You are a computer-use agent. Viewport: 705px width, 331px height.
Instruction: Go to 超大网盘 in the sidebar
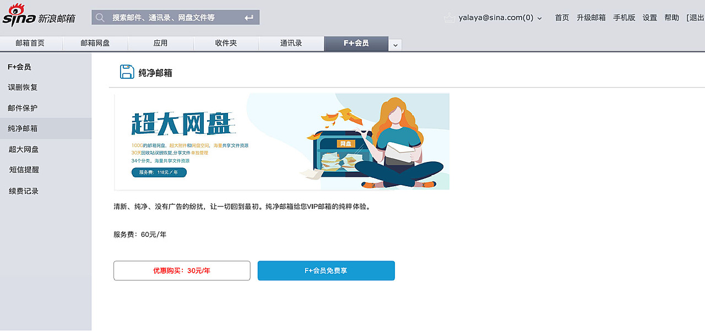(x=24, y=149)
